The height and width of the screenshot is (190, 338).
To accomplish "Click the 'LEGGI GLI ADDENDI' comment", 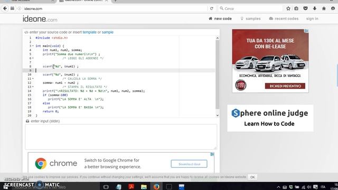I will coord(83,58).
